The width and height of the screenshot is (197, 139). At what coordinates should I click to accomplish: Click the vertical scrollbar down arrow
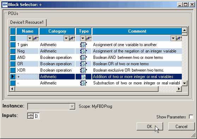coord(184,83)
